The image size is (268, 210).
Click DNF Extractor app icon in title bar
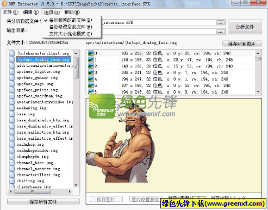click(x=4, y=3)
